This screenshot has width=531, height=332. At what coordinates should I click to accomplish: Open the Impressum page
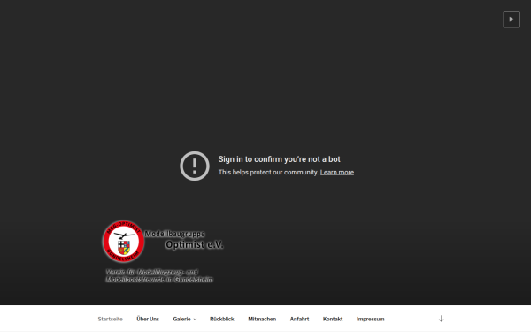370,319
